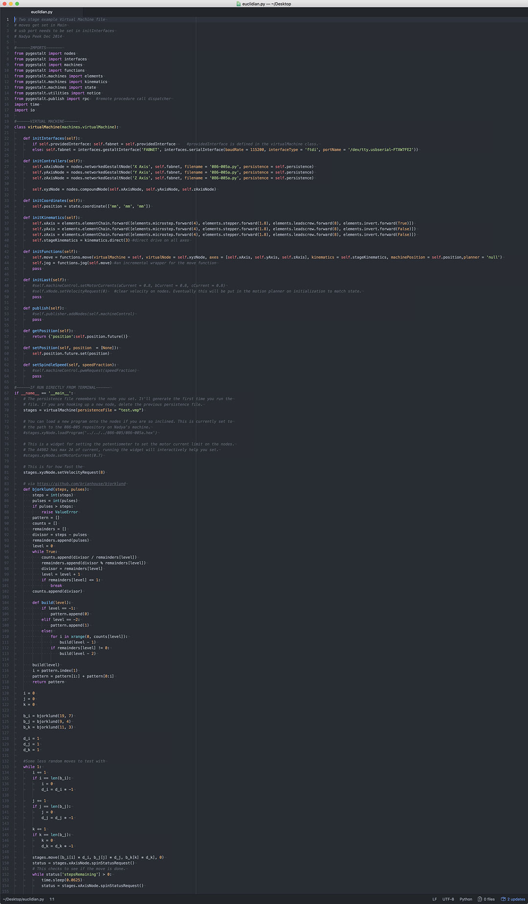Click line number 20 in the gutter
This screenshot has width=528, height=904.
(6, 127)
